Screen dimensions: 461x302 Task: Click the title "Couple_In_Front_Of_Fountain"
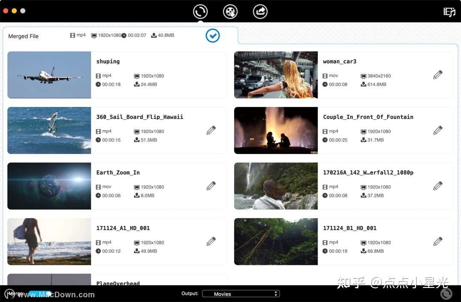point(368,117)
